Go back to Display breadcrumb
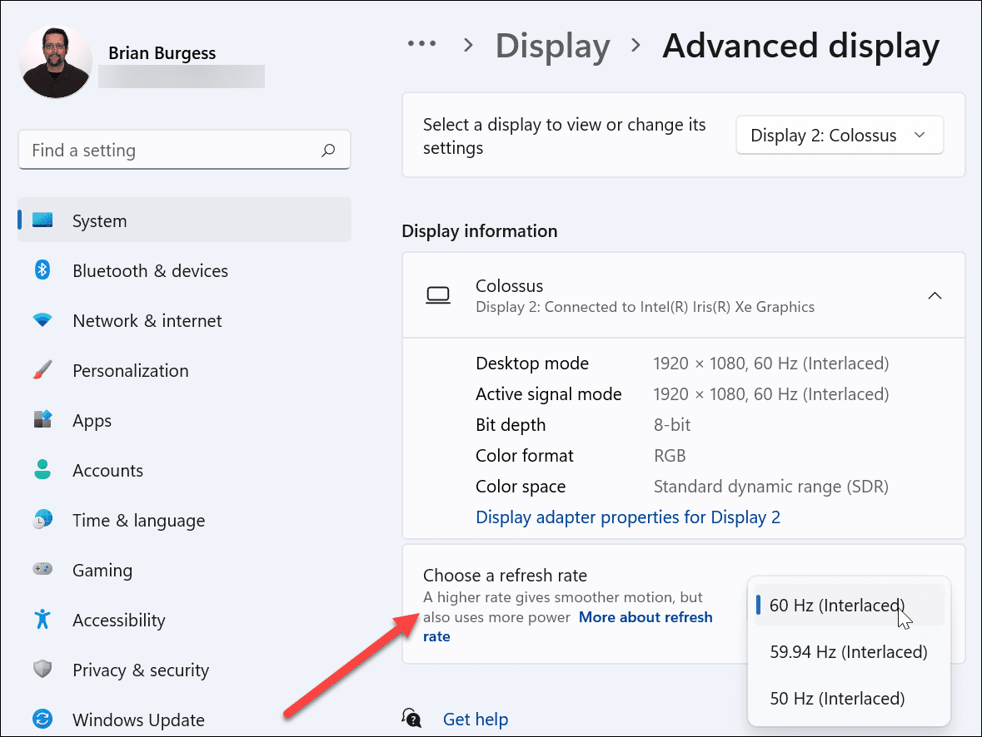The width and height of the screenshot is (982, 737). coord(552,46)
